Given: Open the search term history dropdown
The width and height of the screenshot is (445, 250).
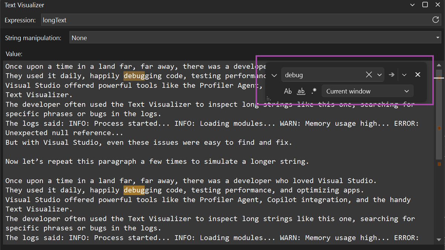Looking at the screenshot, I should coord(379,75).
